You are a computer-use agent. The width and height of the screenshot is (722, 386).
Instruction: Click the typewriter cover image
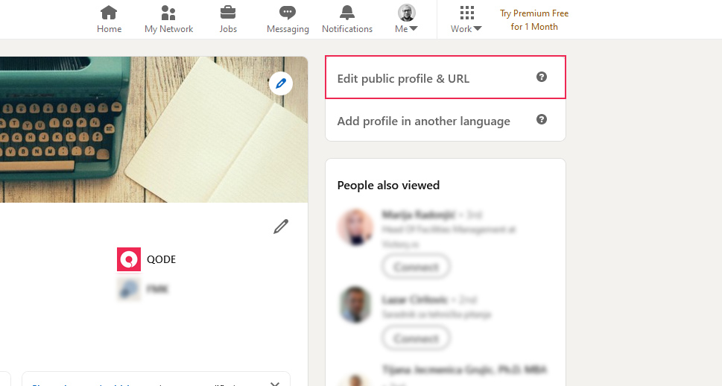tap(153, 130)
